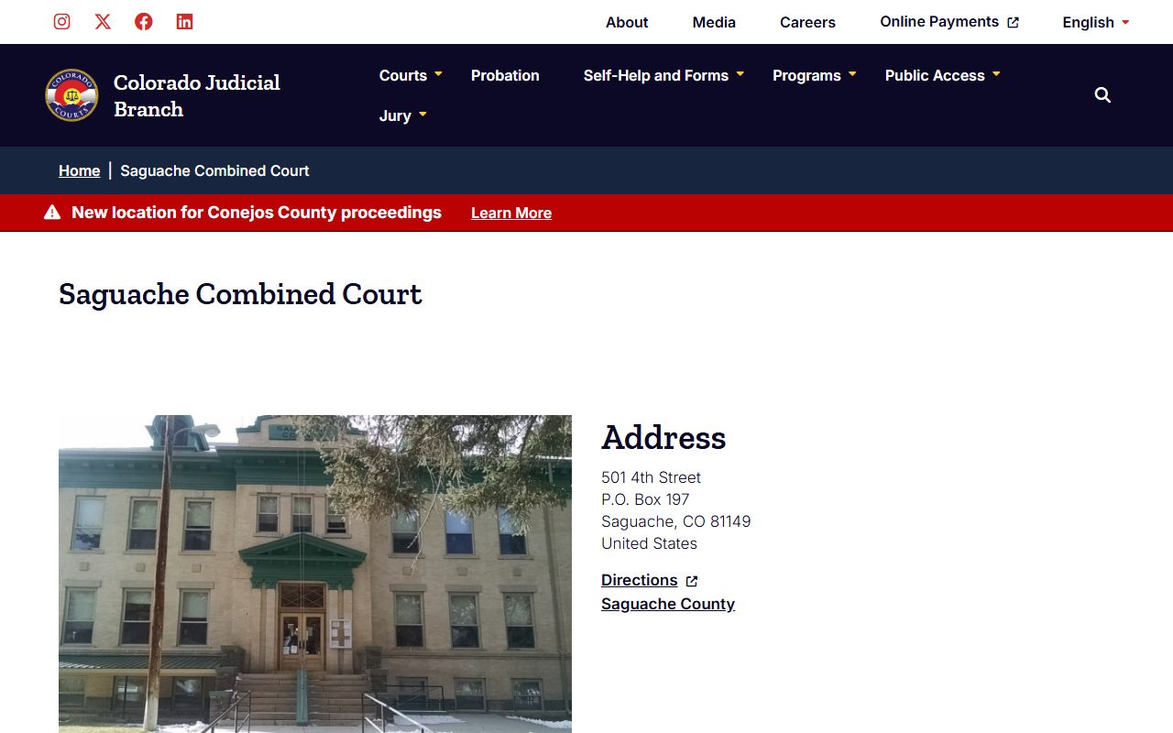Open the Probation menu item
Screen dimensions: 1173x733
[505, 75]
